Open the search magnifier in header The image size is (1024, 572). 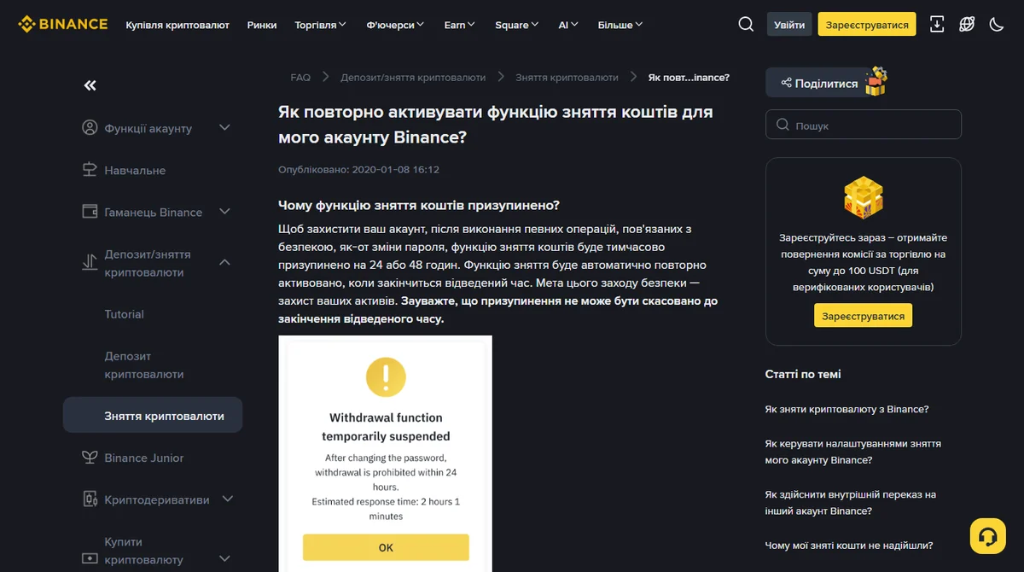[746, 24]
